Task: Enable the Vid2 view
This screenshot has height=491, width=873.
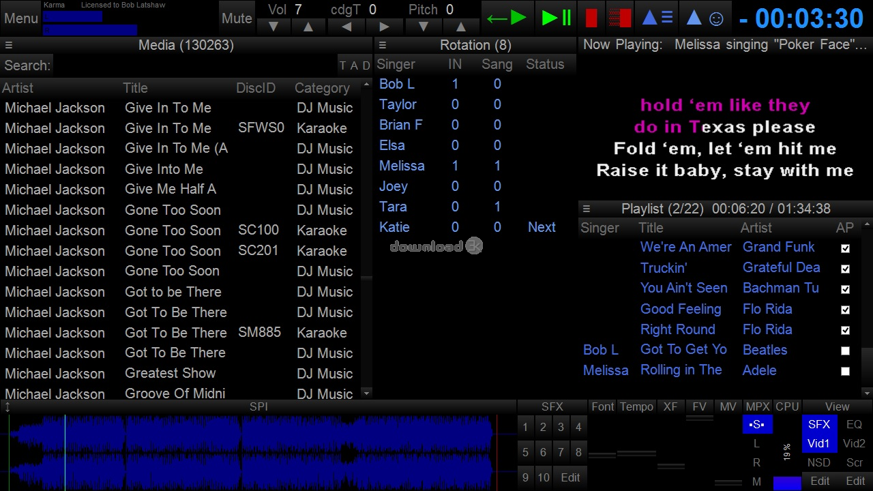Action: [855, 443]
